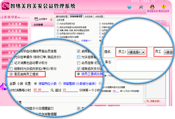Open 会员管理 in navigation sidebar
The height and width of the screenshot is (119, 175).
(x=15, y=24)
